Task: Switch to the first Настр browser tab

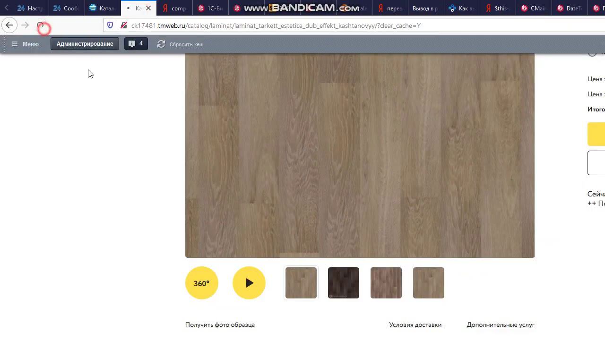Action: tap(30, 8)
